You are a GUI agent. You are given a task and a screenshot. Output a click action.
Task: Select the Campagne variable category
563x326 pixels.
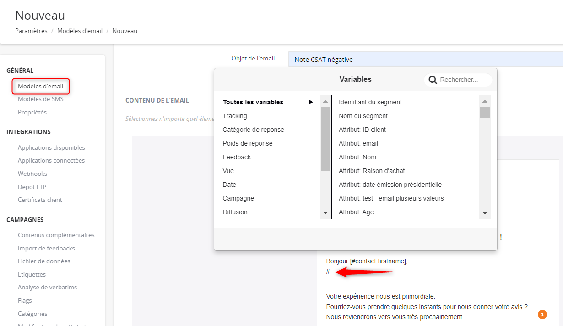pyautogui.click(x=238, y=198)
